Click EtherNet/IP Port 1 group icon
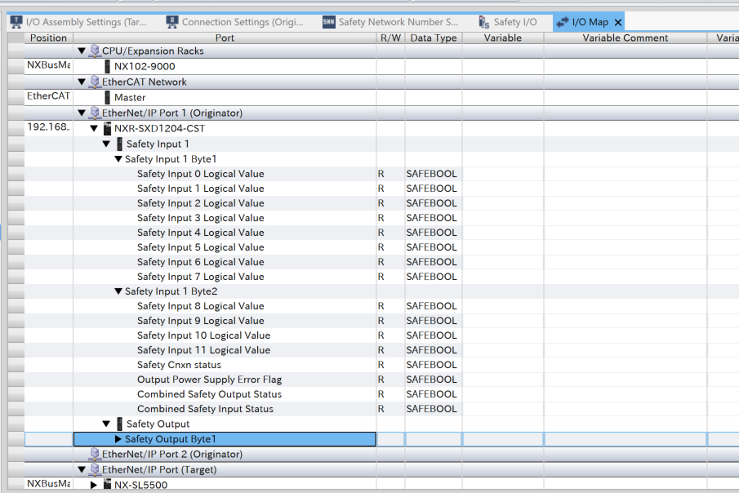The image size is (739, 493). coord(95,113)
